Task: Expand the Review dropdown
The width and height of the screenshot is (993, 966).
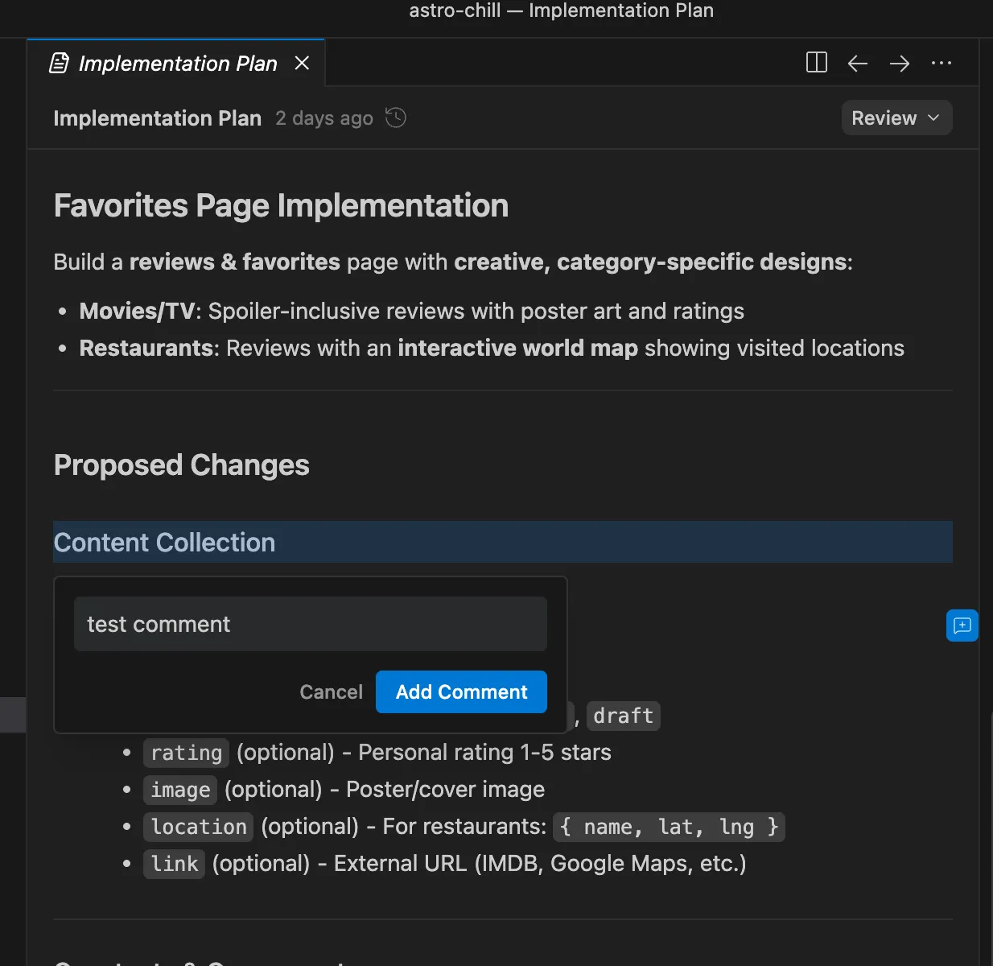Action: coord(896,118)
